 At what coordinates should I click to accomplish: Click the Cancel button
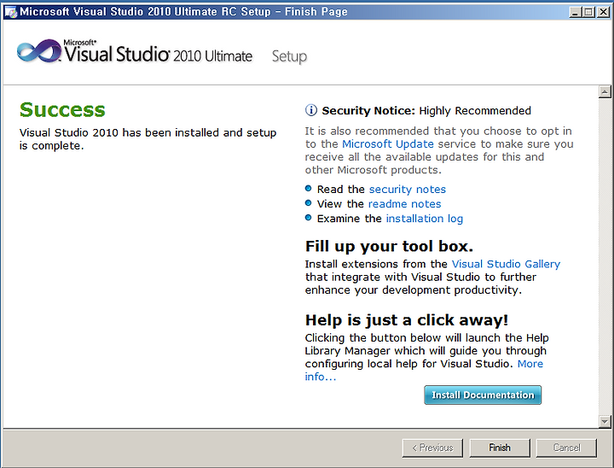click(566, 448)
